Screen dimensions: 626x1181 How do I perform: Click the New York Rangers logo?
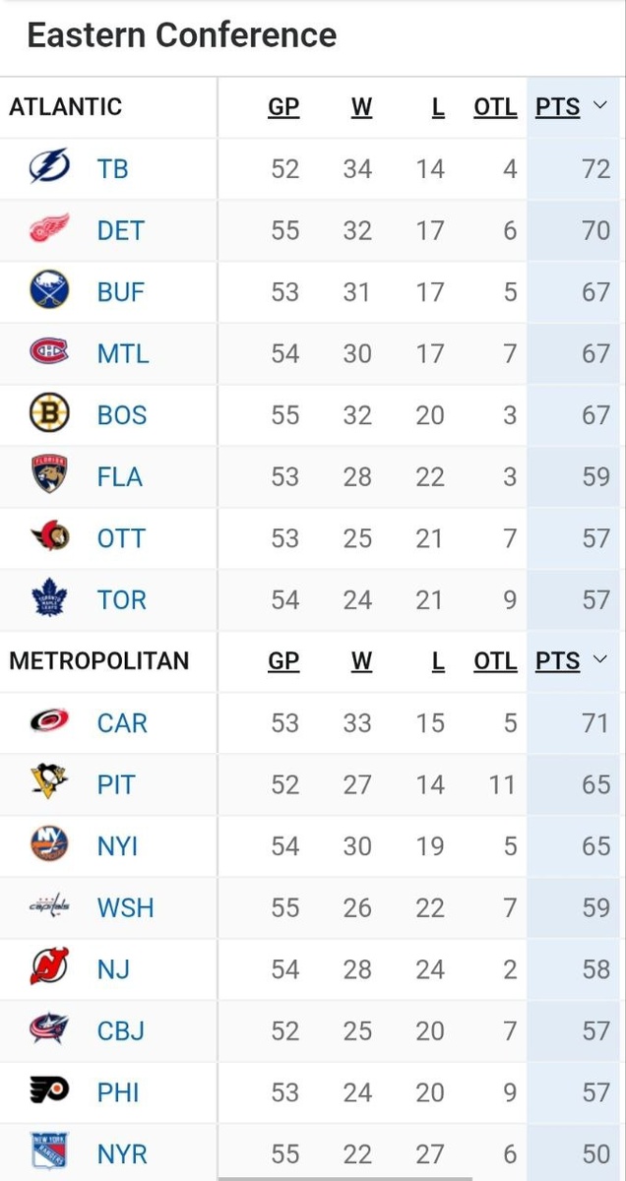coord(49,1152)
